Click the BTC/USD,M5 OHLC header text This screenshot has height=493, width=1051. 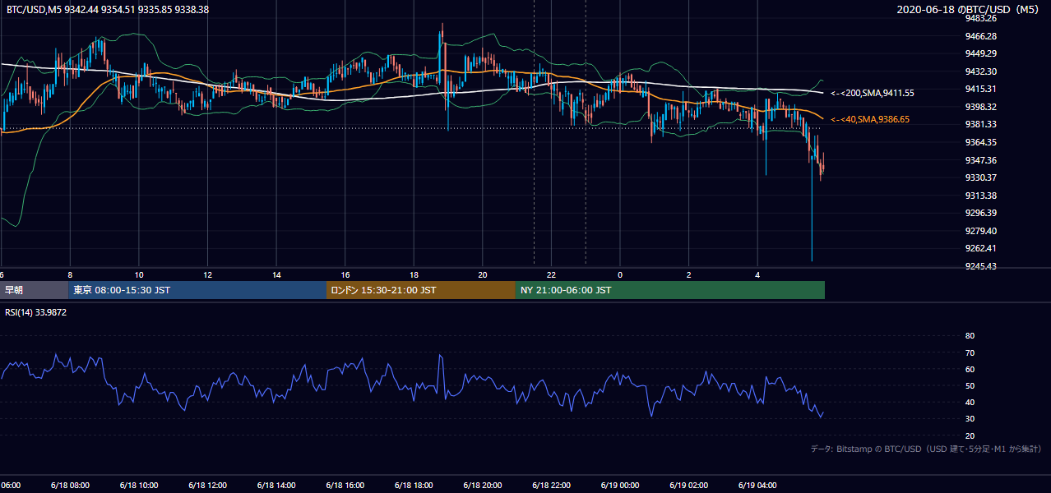(108, 9)
